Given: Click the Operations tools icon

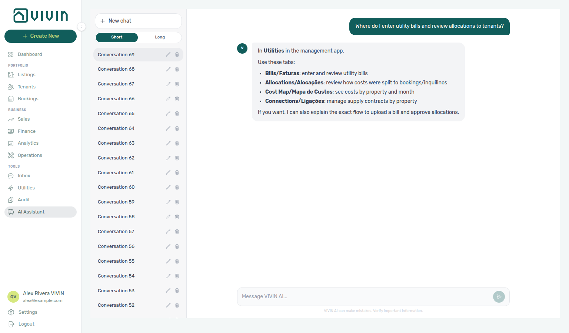Looking at the screenshot, I should coord(11,155).
